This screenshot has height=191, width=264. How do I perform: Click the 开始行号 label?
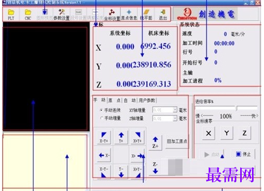(192, 63)
